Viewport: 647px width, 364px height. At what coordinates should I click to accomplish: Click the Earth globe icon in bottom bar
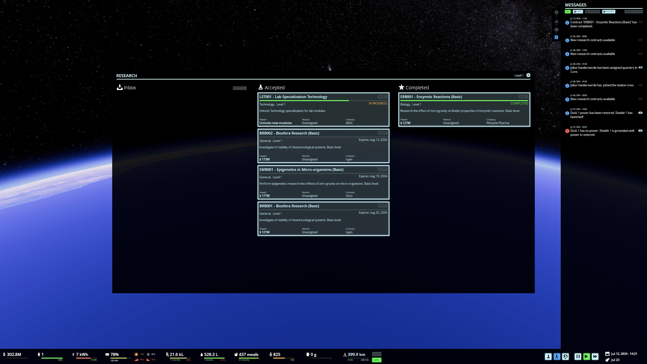tap(565, 356)
